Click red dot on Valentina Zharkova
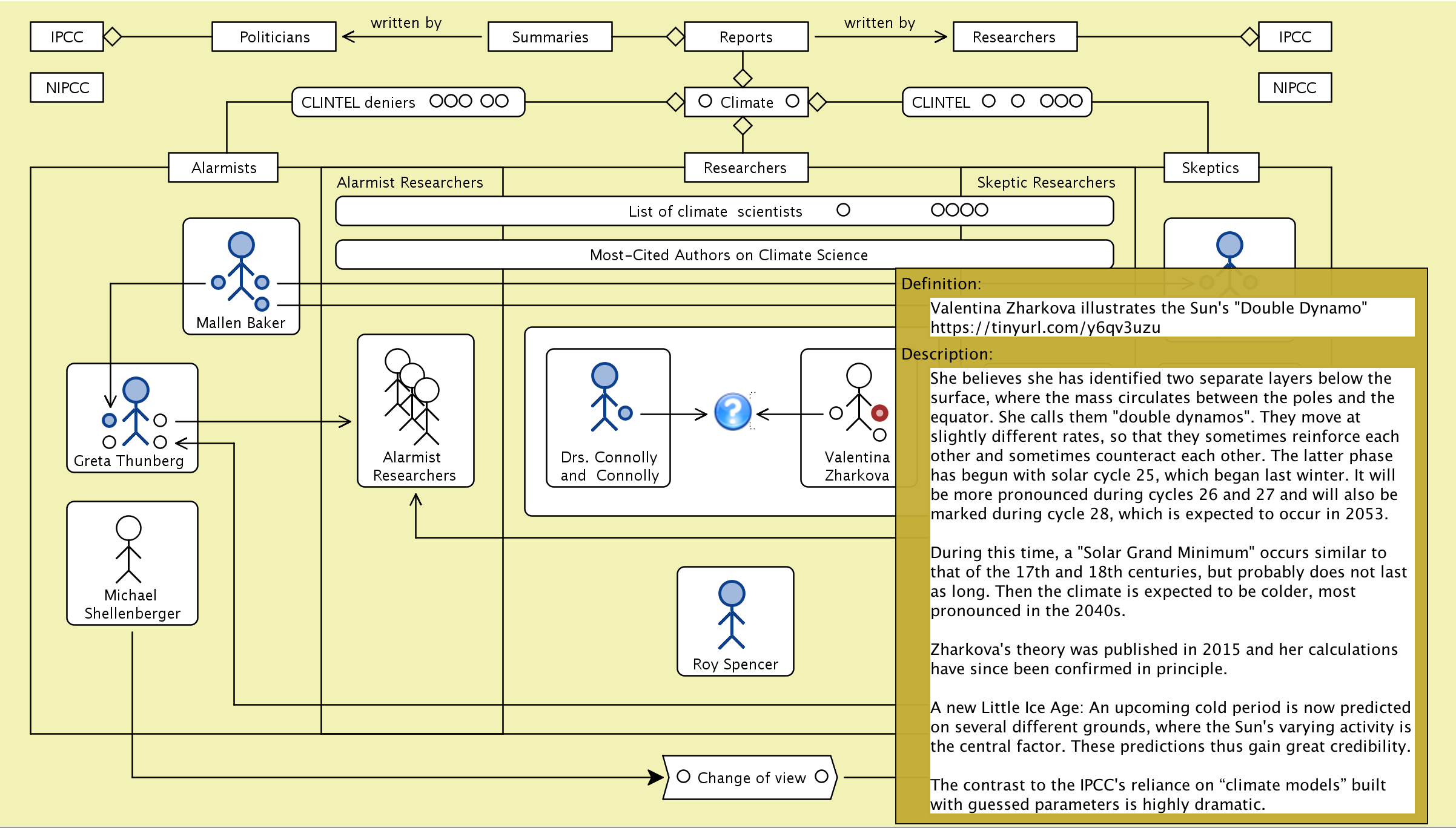 879,413
